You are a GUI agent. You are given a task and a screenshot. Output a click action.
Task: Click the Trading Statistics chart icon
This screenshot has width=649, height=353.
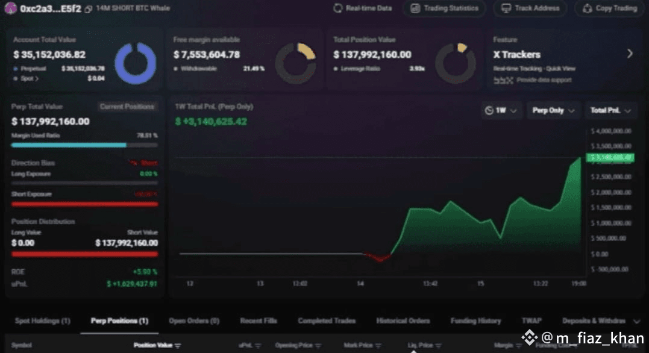pyautogui.click(x=415, y=8)
